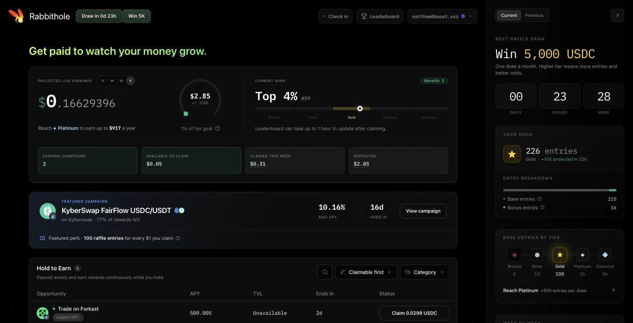Click the rank progress slider marker

pyautogui.click(x=360, y=108)
